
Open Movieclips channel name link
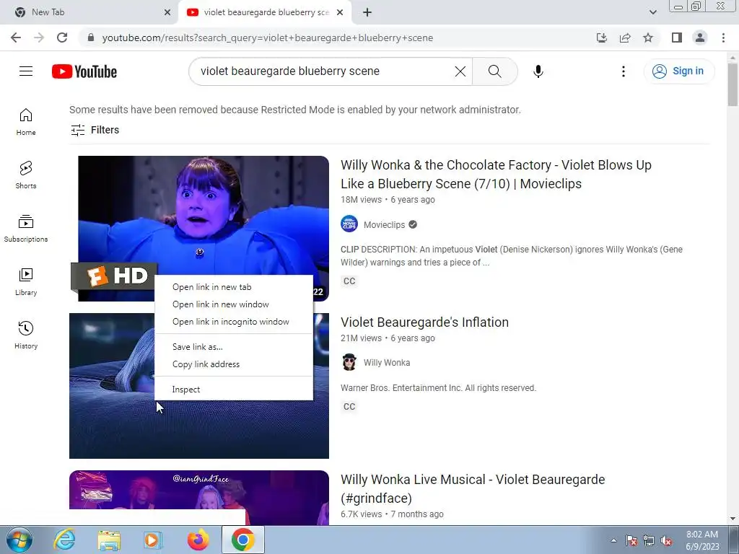click(384, 225)
